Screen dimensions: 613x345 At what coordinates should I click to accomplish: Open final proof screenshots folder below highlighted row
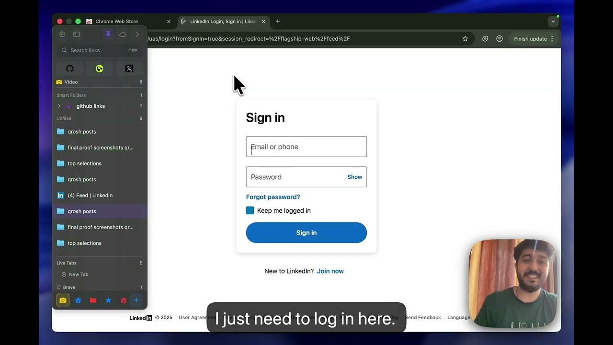(x=99, y=227)
